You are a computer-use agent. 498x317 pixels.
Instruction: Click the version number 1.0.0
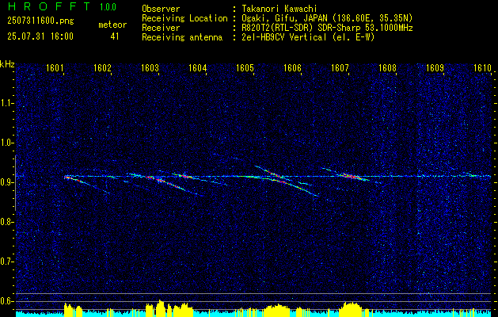point(108,7)
